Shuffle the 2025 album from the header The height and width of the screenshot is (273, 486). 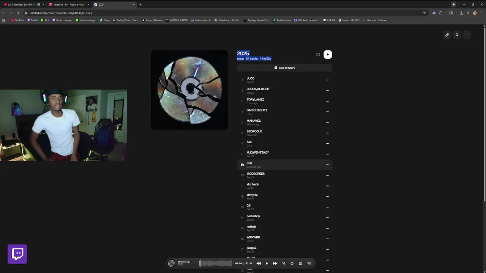(318, 54)
